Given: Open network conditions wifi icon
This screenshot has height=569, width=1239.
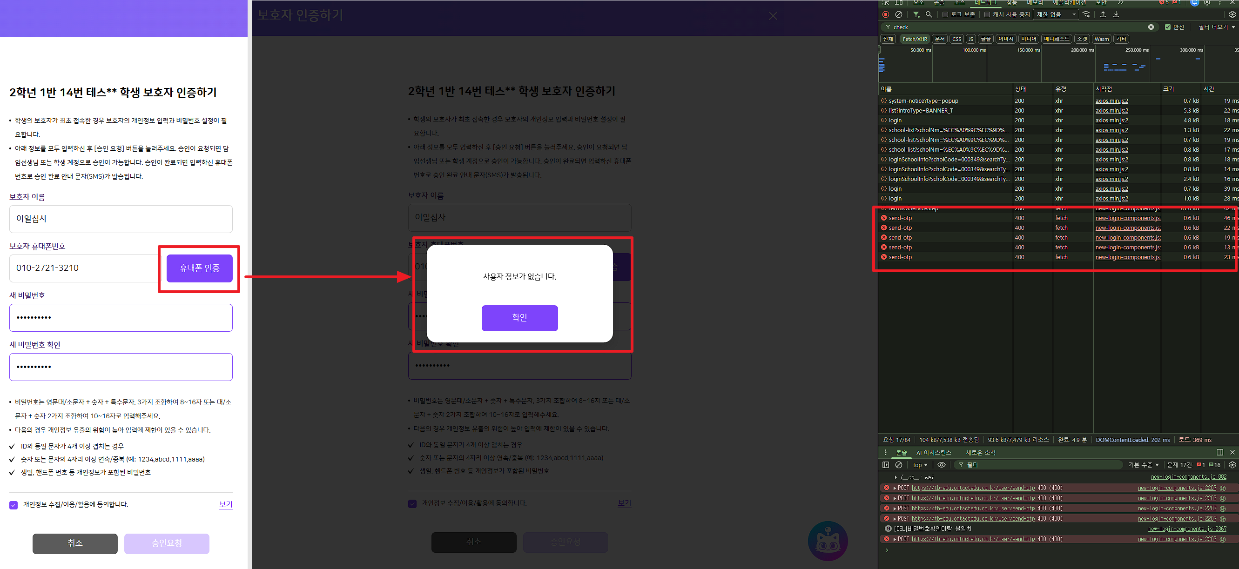Looking at the screenshot, I should point(1086,14).
